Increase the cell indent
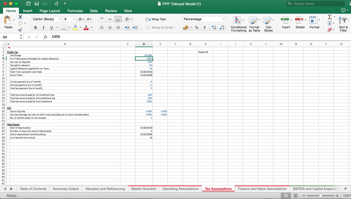This screenshot has width=351, height=199. (x=135, y=27)
